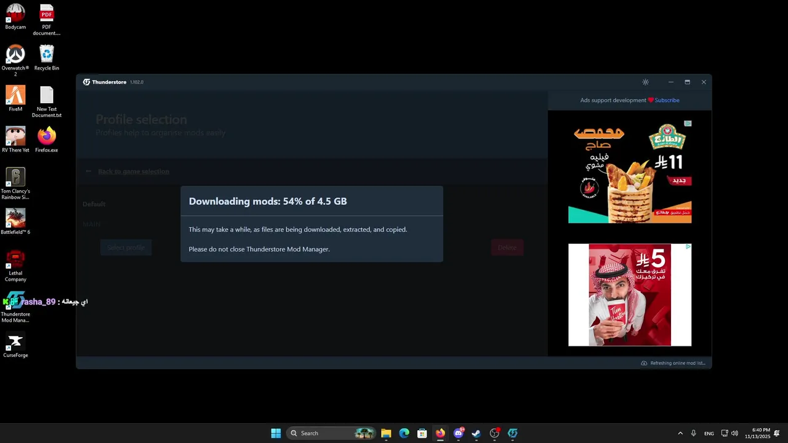Open the ENG language switcher
Viewport: 788px width, 443px height.
pyautogui.click(x=709, y=433)
